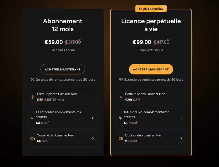Image resolution: width=219 pixels, height=167 pixels.
Task: Click the orange ACHETER MAINTENANT button
Action: point(151,69)
